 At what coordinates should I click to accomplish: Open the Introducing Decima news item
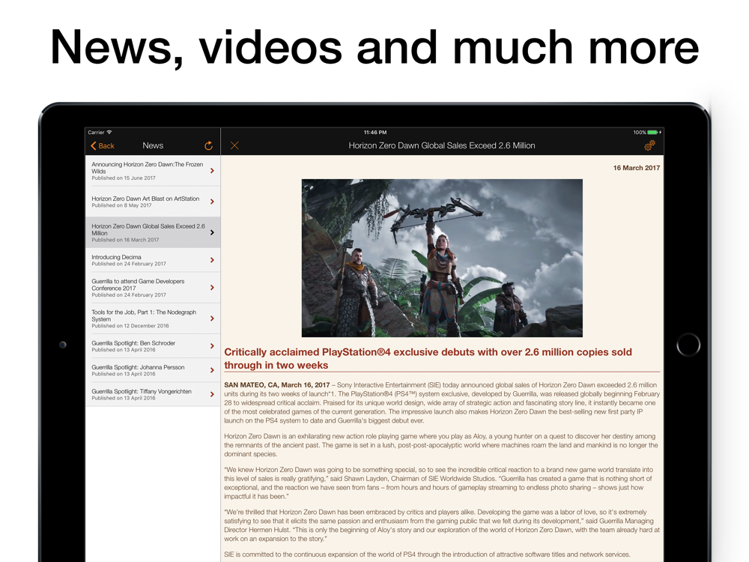click(x=153, y=260)
